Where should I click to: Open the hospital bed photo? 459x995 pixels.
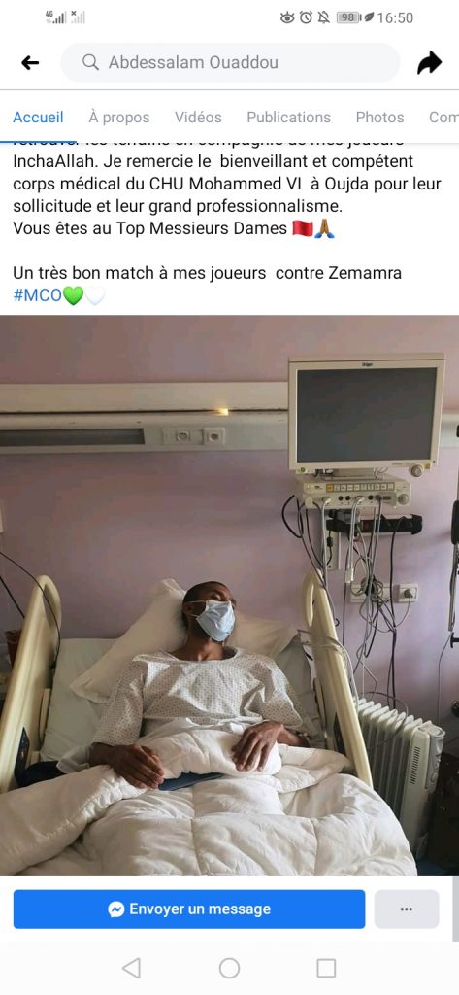click(229, 596)
